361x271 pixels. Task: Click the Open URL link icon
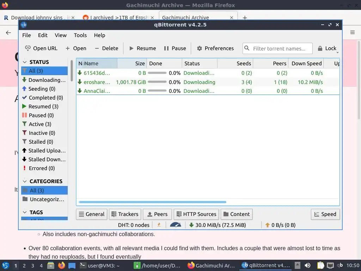[28, 48]
